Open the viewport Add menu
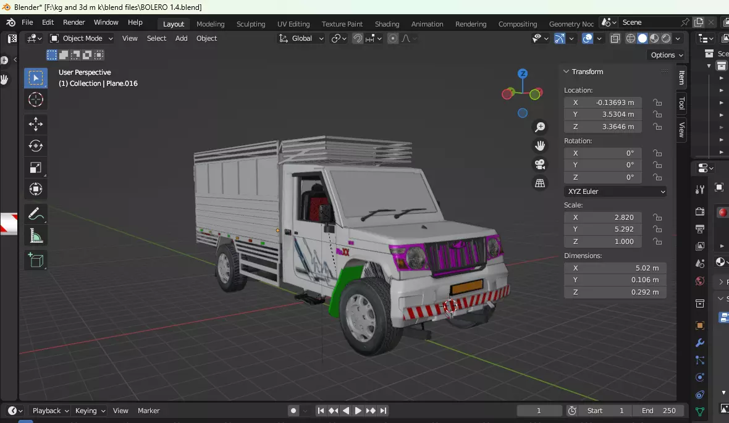The height and width of the screenshot is (423, 729). pyautogui.click(x=181, y=38)
